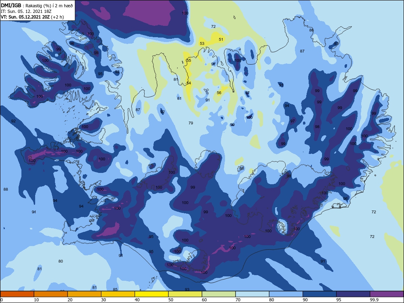404x303 pixels.
Task: Click the humidity value '53' on the map
Action: (202, 44)
